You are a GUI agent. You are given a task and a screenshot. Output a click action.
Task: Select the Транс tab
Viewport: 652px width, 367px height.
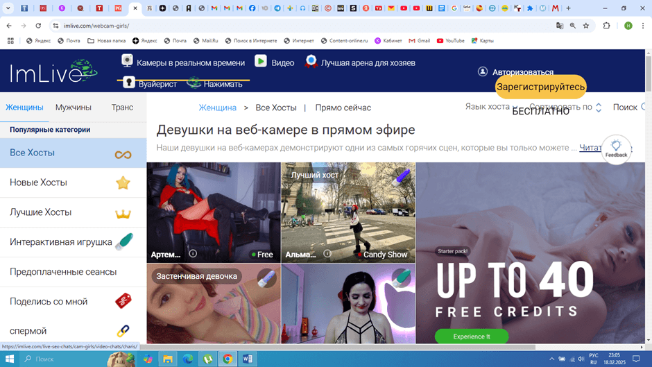(x=122, y=108)
